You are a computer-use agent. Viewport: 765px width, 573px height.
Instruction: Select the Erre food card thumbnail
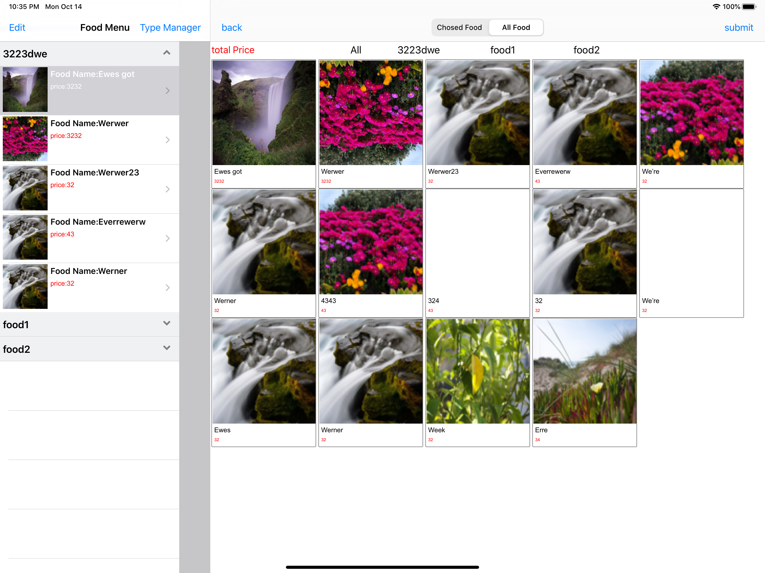584,371
